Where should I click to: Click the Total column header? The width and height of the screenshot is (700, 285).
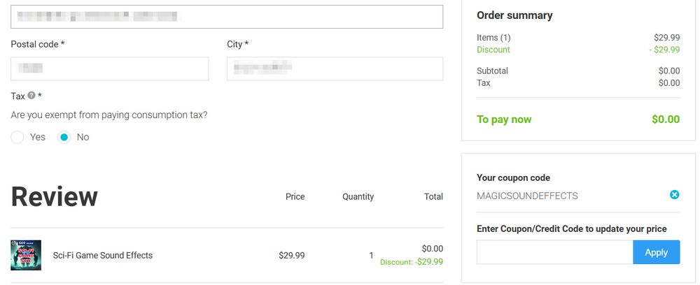point(433,197)
